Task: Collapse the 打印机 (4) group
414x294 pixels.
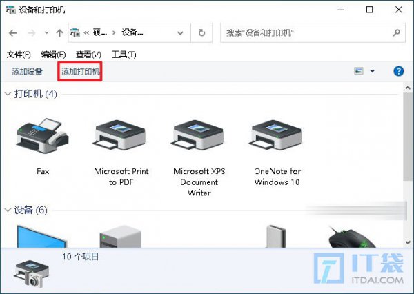Action: 8,94
